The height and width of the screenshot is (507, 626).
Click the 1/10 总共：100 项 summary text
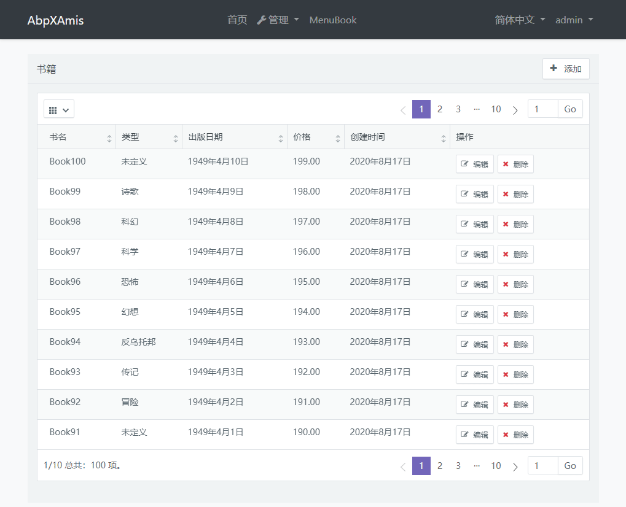pos(83,465)
